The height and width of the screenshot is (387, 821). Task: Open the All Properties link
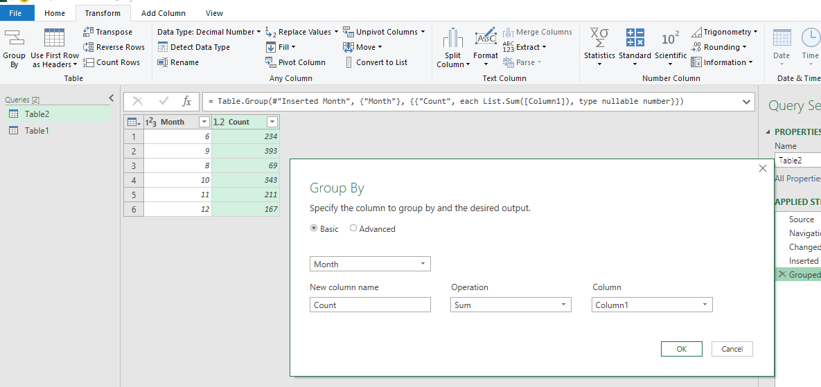[x=797, y=179]
